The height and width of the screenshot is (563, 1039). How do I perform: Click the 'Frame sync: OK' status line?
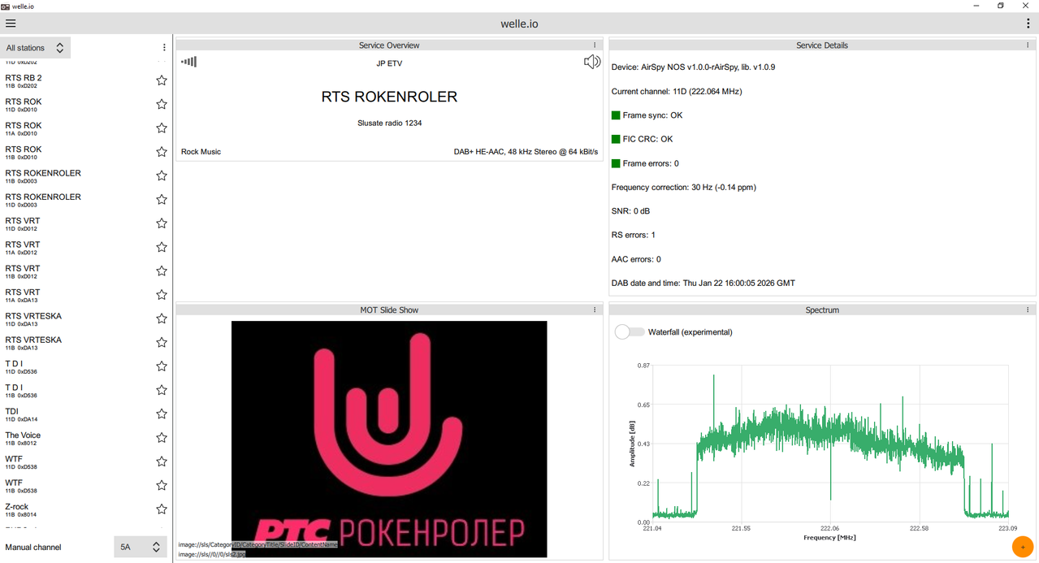[647, 115]
